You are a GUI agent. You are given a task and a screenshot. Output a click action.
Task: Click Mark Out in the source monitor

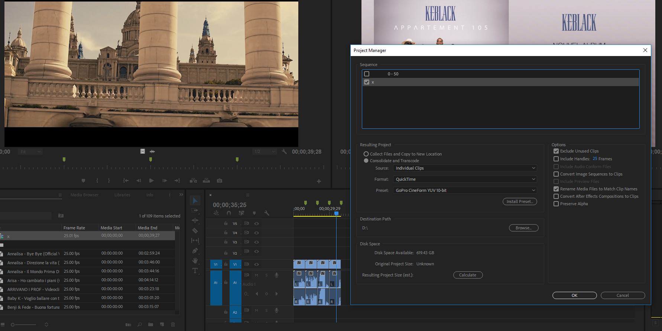click(109, 181)
